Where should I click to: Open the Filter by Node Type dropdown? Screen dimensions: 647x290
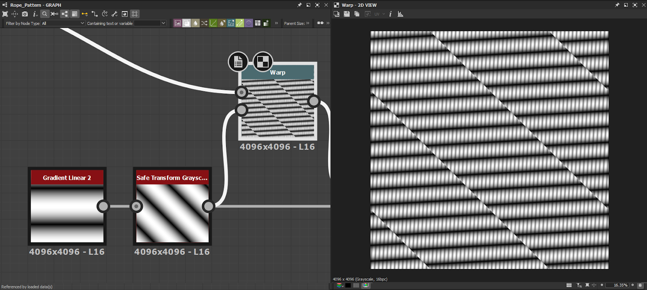click(63, 23)
